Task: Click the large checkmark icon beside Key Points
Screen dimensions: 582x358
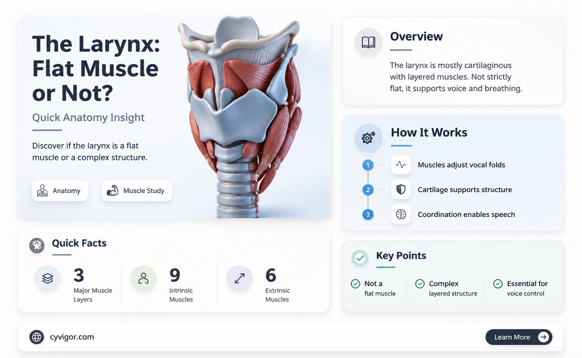Action: coord(360,258)
